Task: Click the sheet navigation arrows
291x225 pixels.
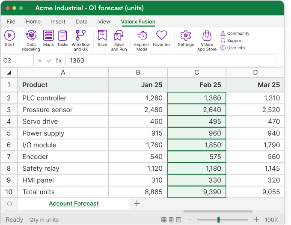Action: point(9,204)
